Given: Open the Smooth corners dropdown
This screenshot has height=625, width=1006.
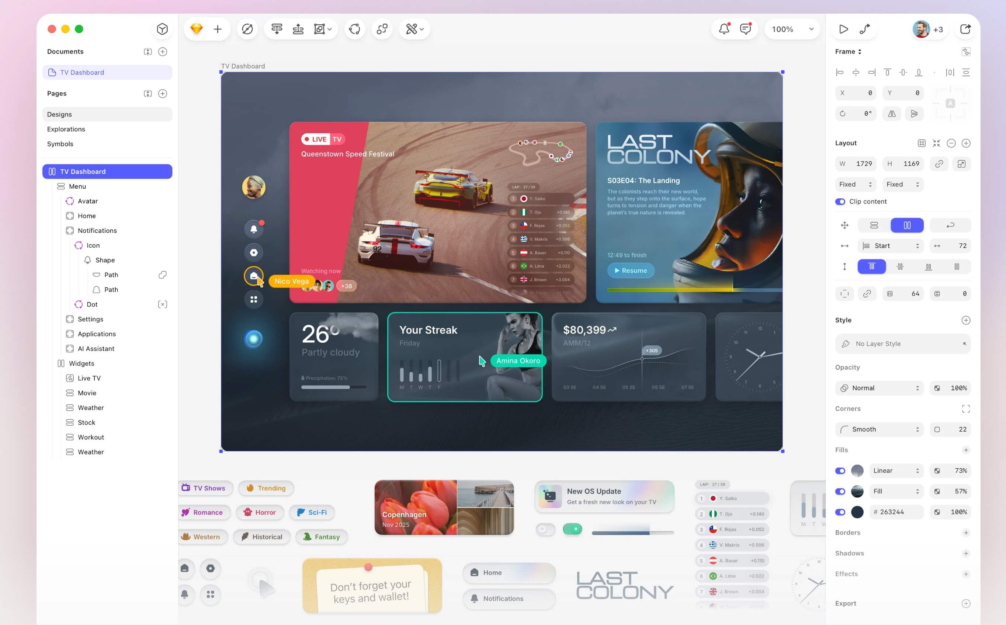Looking at the screenshot, I should 880,429.
